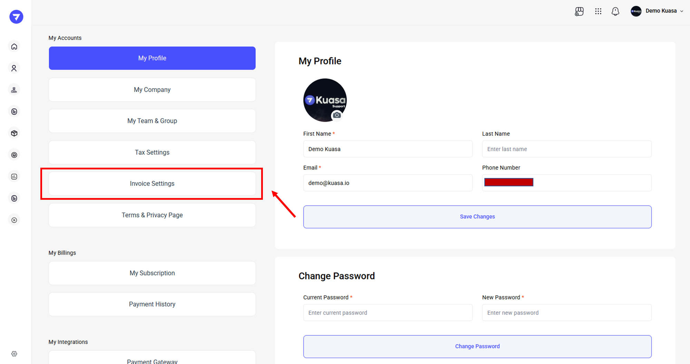This screenshot has width=690, height=364.
Task: Click the storefront icon in top bar
Action: click(x=579, y=11)
